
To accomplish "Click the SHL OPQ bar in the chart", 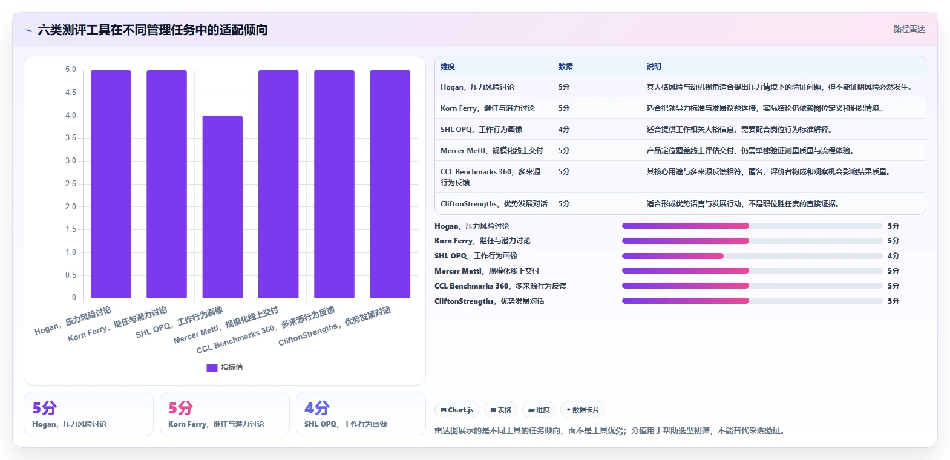I will pyautogui.click(x=223, y=207).
